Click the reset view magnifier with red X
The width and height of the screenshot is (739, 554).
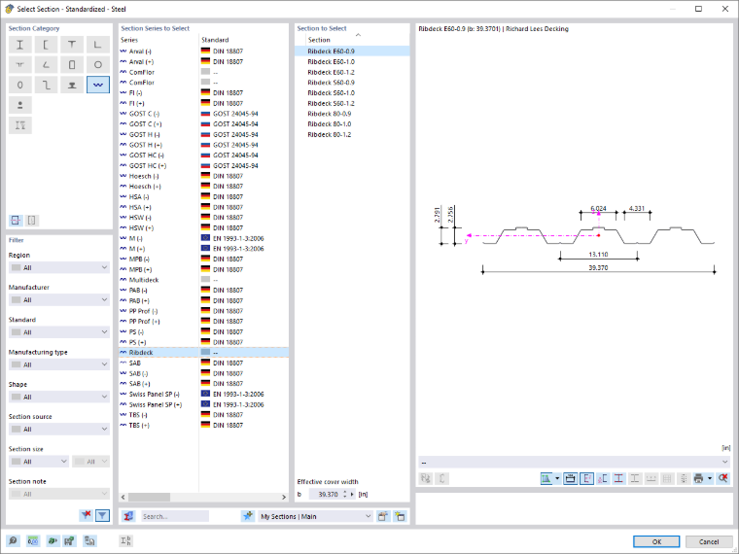click(723, 478)
